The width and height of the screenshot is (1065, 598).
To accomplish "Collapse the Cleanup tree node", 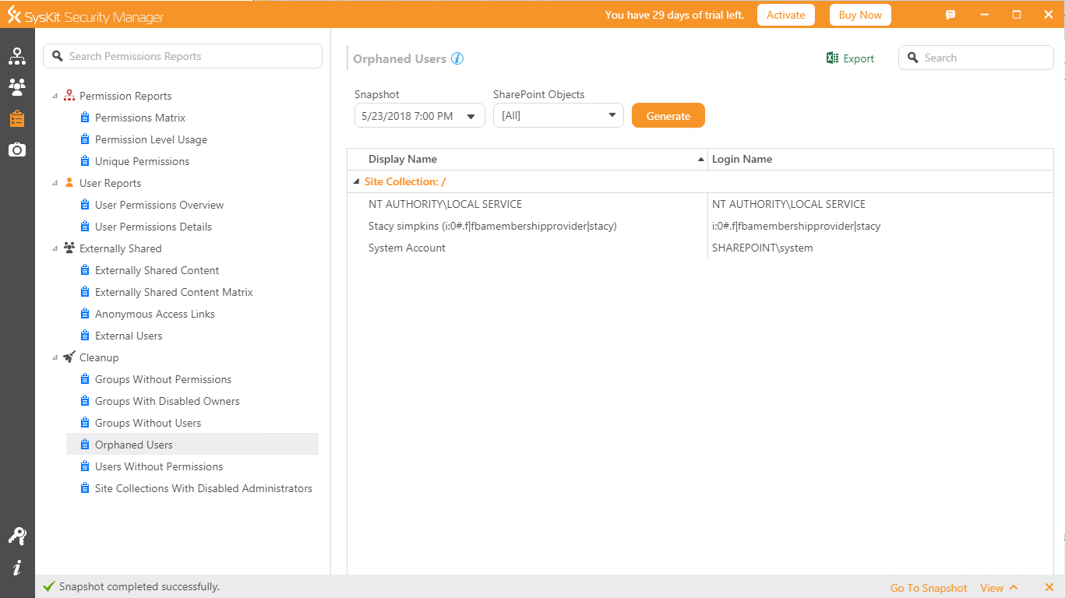I will tap(55, 358).
